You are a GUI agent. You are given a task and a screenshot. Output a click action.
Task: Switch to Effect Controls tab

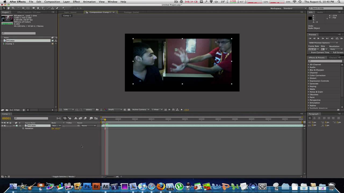tap(29, 12)
